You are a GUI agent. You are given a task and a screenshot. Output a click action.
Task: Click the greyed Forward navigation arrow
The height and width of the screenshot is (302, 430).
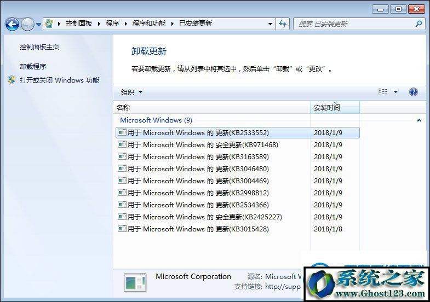(27, 25)
